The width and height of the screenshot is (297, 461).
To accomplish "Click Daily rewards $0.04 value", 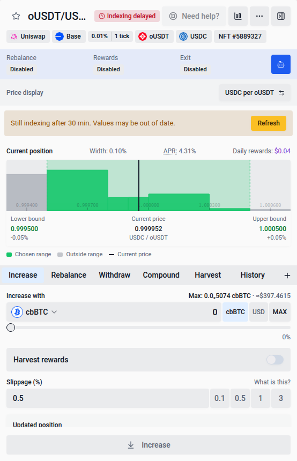I will click(283, 151).
